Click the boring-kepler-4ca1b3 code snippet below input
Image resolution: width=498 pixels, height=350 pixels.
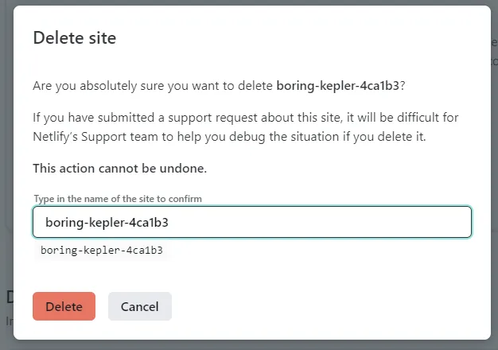[102, 250]
